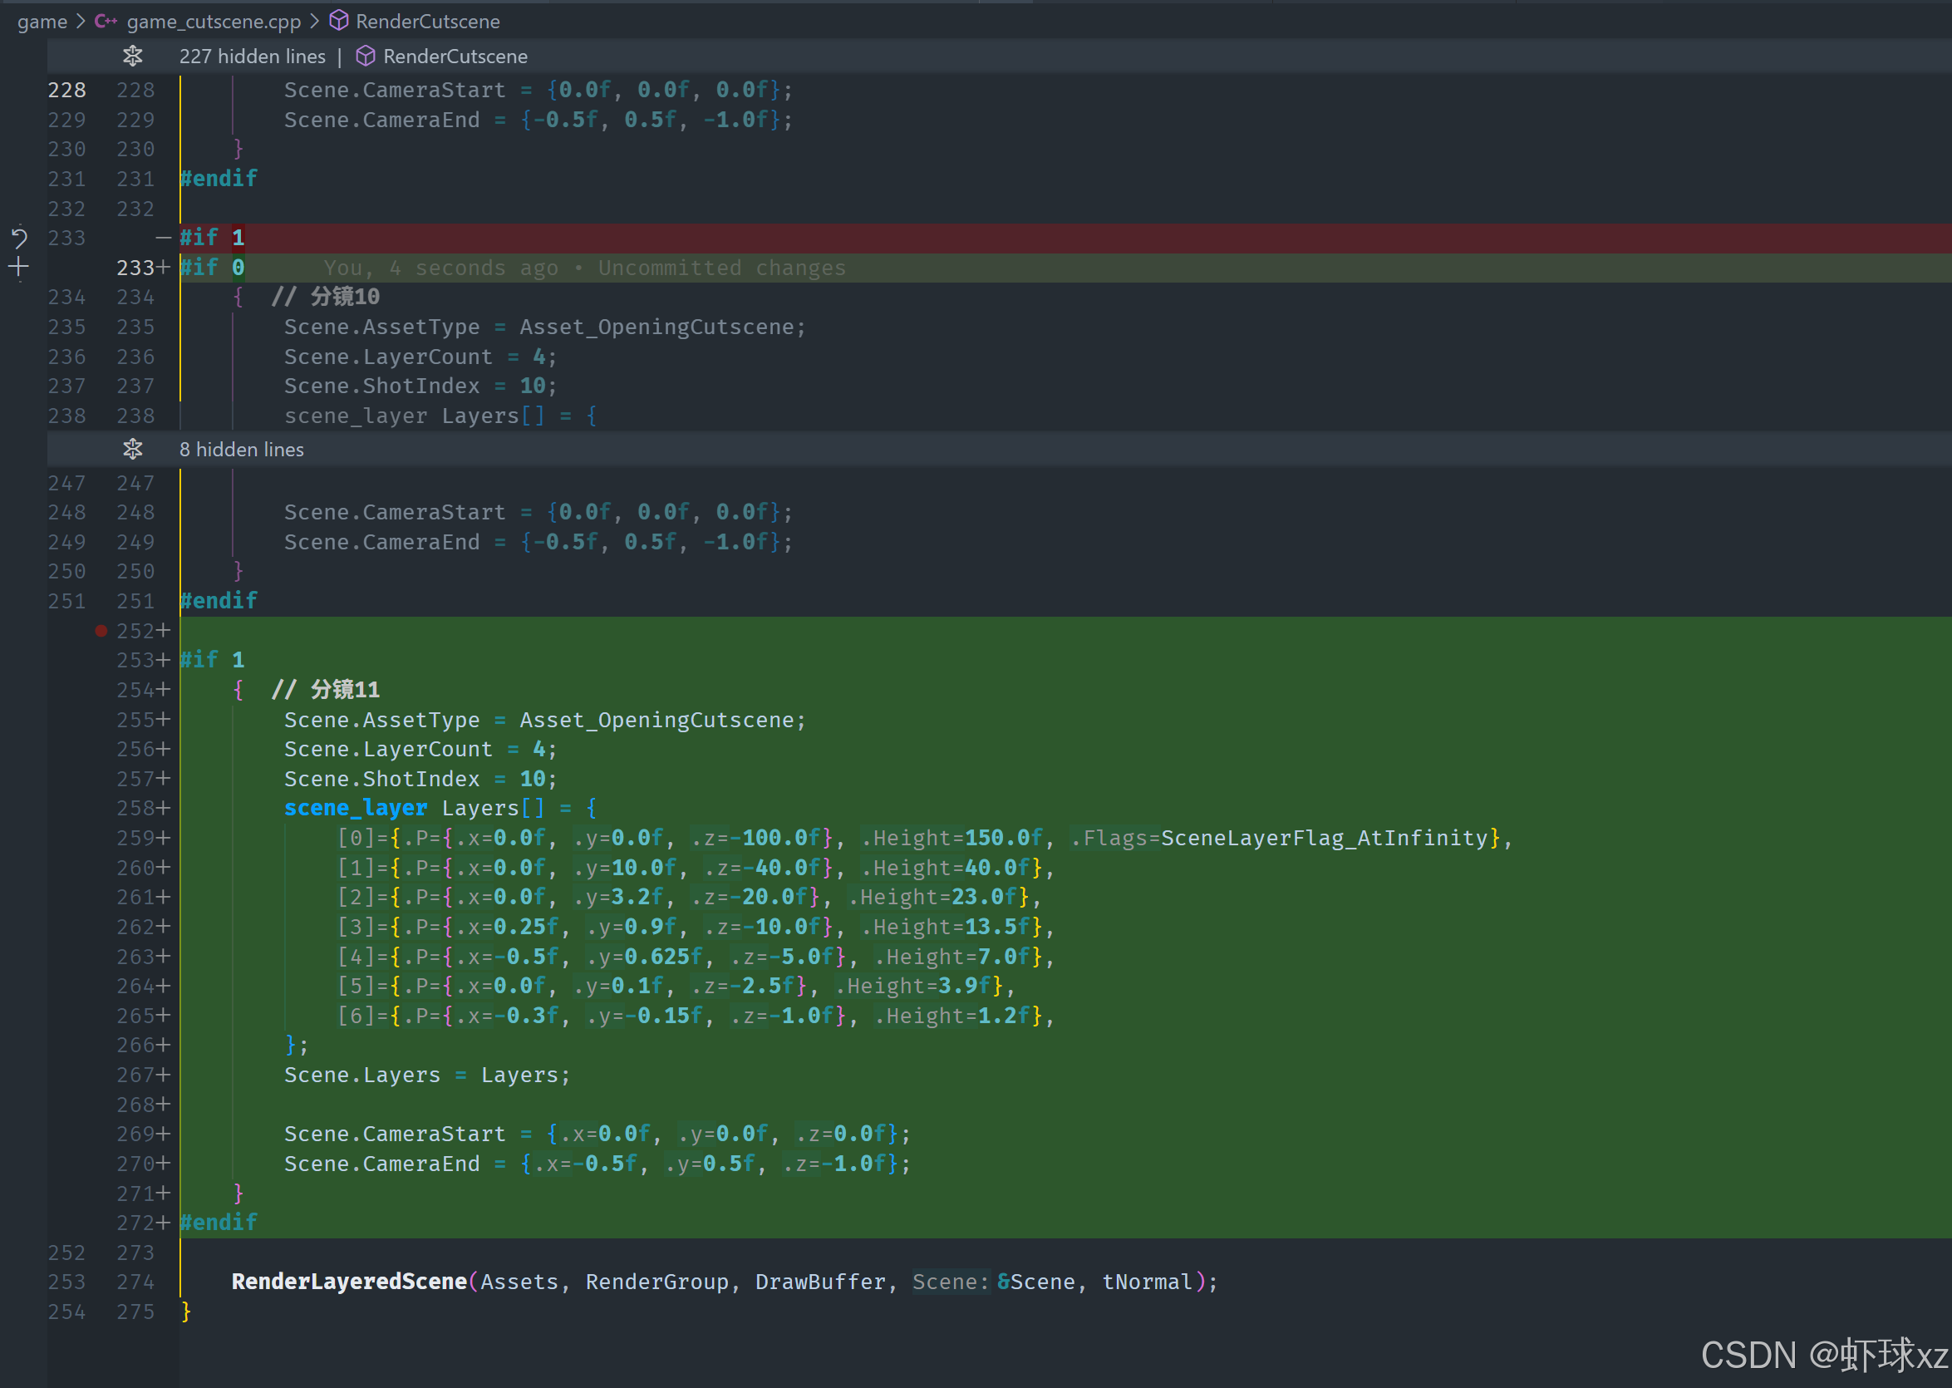
Task: Click the RenderLayeredScene function call
Action: click(349, 1281)
